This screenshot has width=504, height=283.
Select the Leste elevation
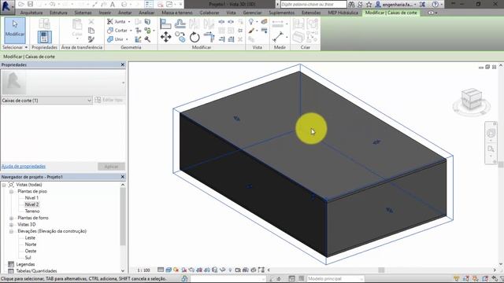tap(30, 237)
